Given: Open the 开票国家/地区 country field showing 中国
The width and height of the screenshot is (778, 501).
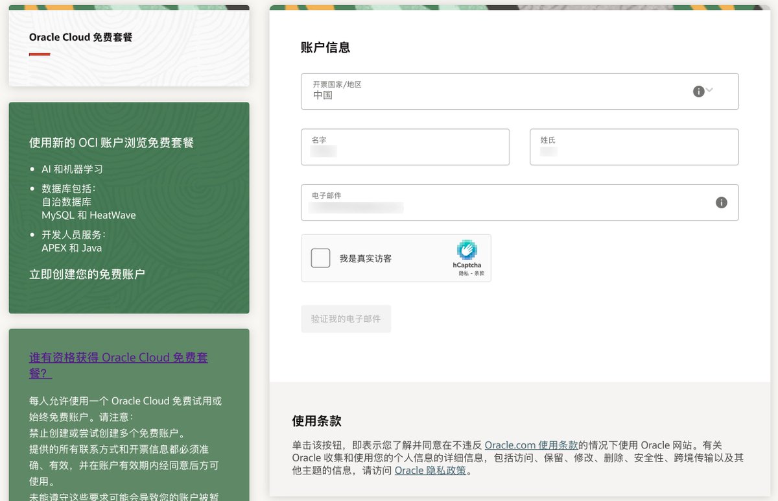Looking at the screenshot, I should tap(519, 92).
